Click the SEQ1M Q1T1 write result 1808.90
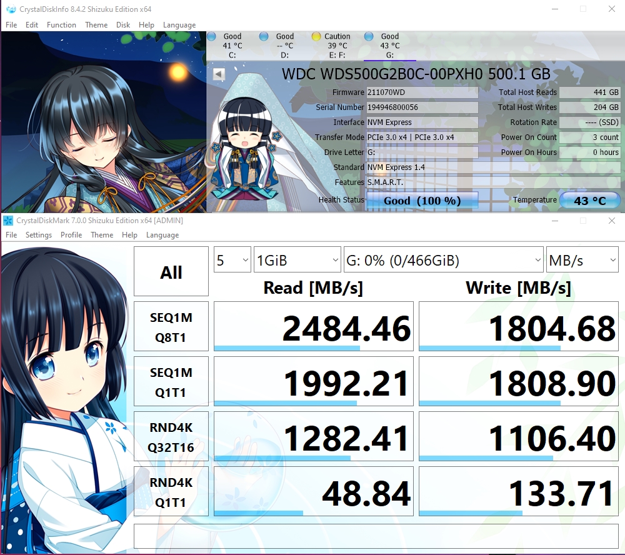 519,381
